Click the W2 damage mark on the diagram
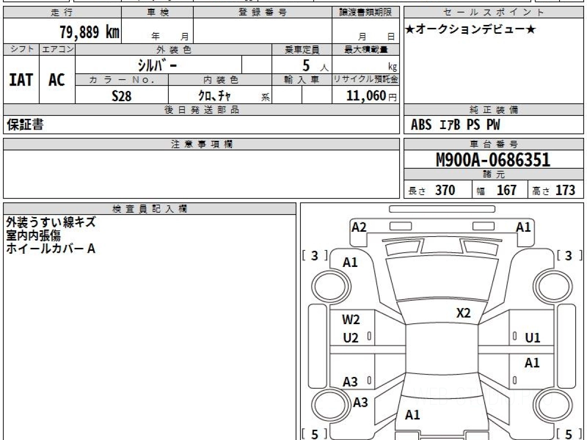The width and height of the screenshot is (587, 440). click(351, 320)
